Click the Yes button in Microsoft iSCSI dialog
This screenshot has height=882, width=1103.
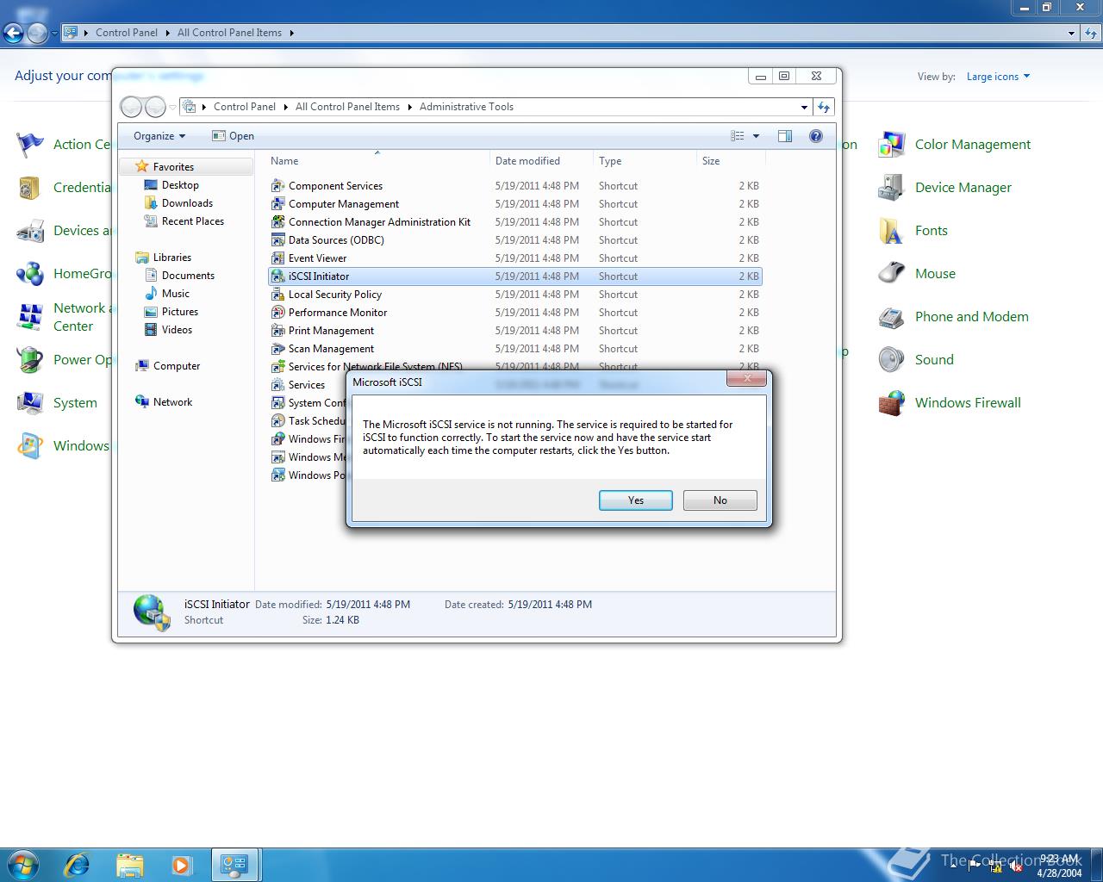pos(635,500)
